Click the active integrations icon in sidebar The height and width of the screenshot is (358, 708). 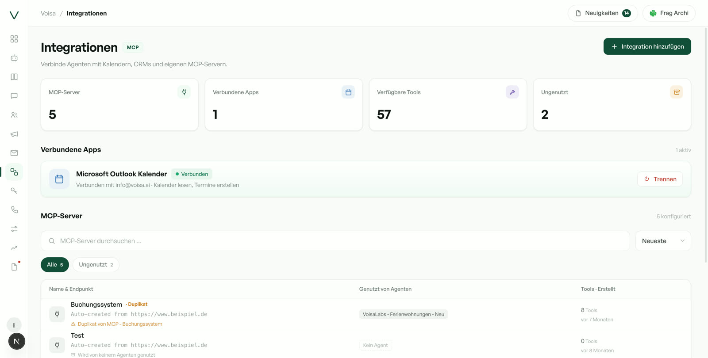point(14,172)
